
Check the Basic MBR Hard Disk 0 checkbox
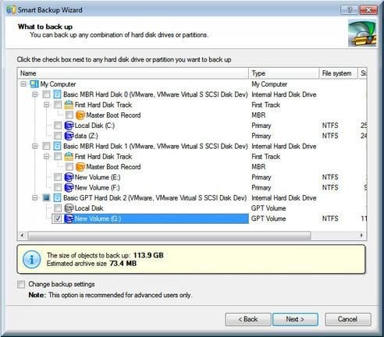tap(46, 94)
